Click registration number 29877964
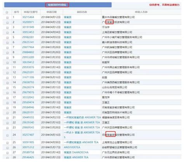Image resolution: width=184 pixels, height=162 pixels. pos(28,47)
